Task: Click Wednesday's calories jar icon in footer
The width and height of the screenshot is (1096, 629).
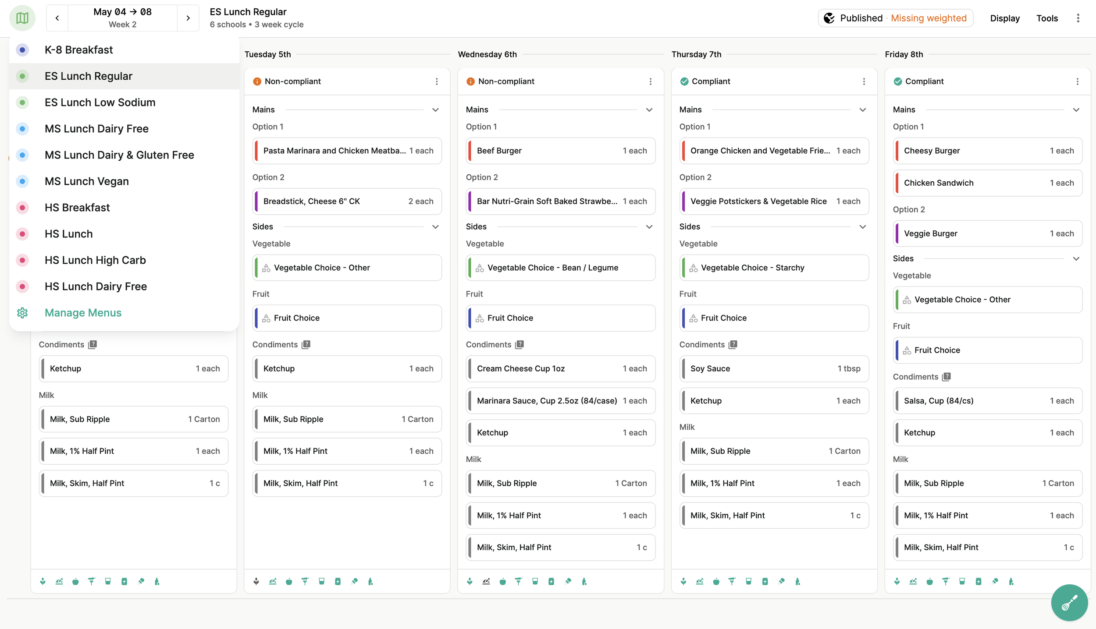Action: pos(551,581)
